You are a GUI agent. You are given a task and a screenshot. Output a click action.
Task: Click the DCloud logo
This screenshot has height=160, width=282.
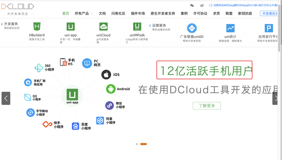click(18, 7)
